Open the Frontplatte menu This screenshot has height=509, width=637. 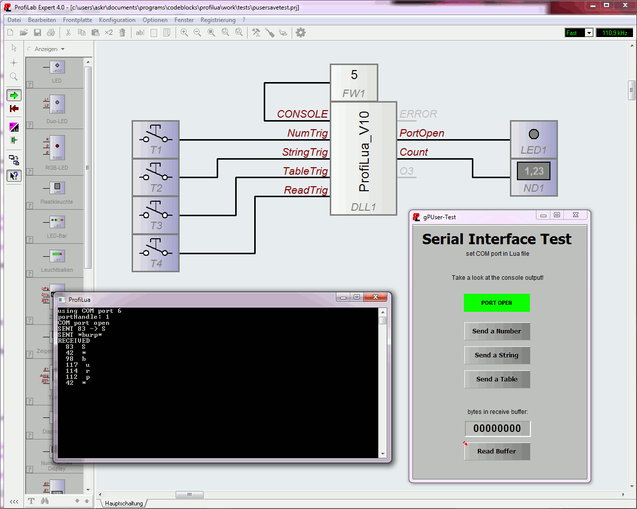point(78,20)
